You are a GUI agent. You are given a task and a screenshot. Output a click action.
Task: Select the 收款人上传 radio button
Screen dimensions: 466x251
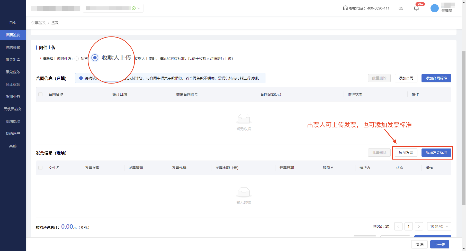(x=95, y=58)
